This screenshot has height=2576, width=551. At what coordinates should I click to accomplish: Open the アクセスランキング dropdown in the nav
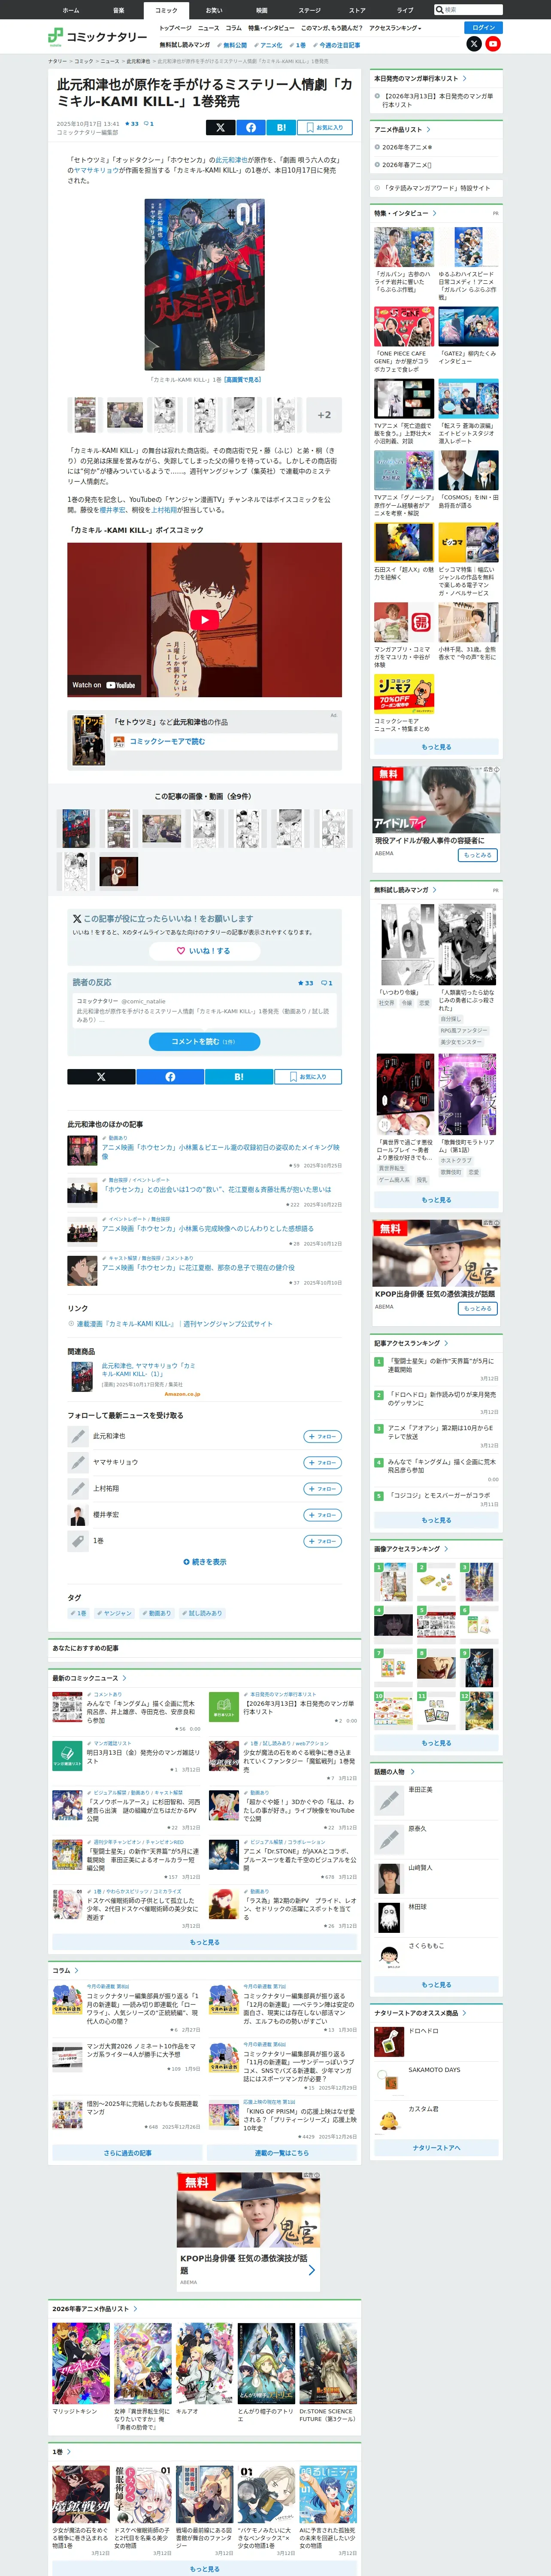395,28
